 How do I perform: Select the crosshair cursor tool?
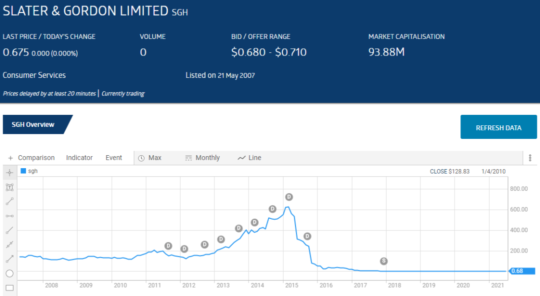click(9, 172)
